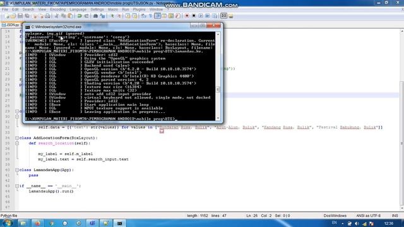Open the Run menu

126,9
